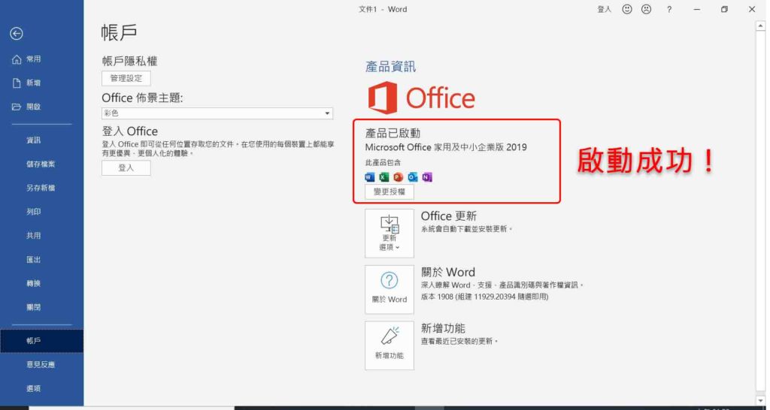This screenshot has width=770, height=410.
Task: Restore down the Word window
Action: (724, 9)
